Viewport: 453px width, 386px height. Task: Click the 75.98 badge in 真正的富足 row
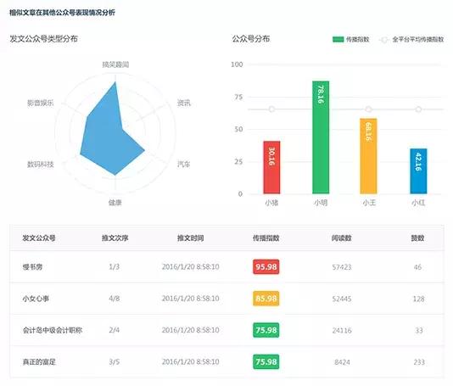pos(266,361)
